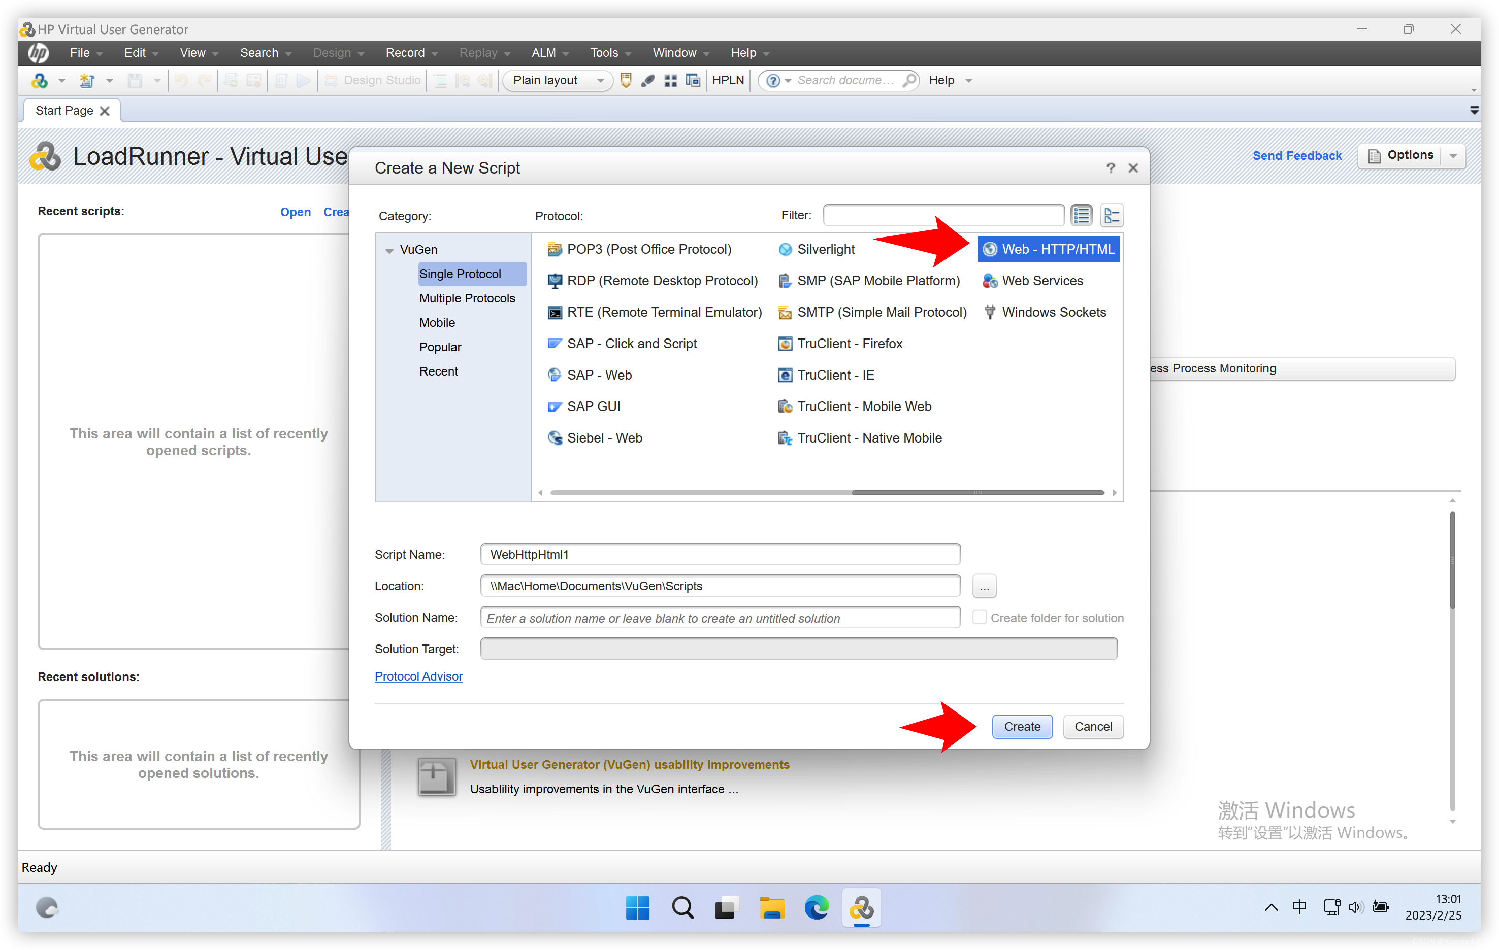Switch protocol view to list mode icon
This screenshot has width=1499, height=950.
pos(1081,215)
